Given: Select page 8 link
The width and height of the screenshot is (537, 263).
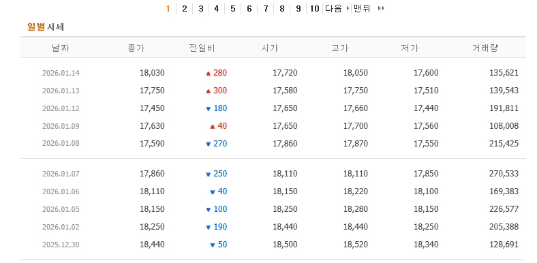Looking at the screenshot, I should [x=282, y=9].
